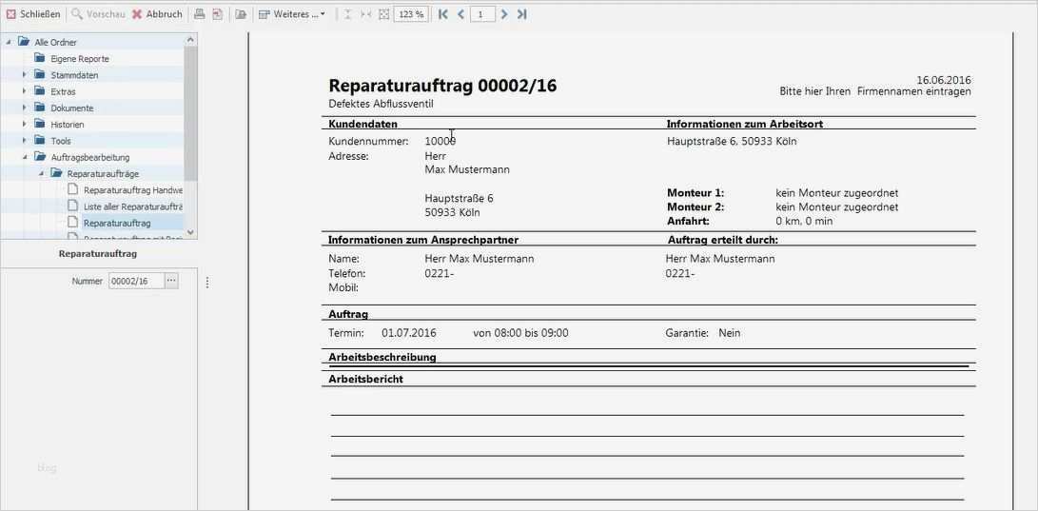Expand the Historien folder
Viewport: 1038px width, 511px height.
click(x=25, y=125)
